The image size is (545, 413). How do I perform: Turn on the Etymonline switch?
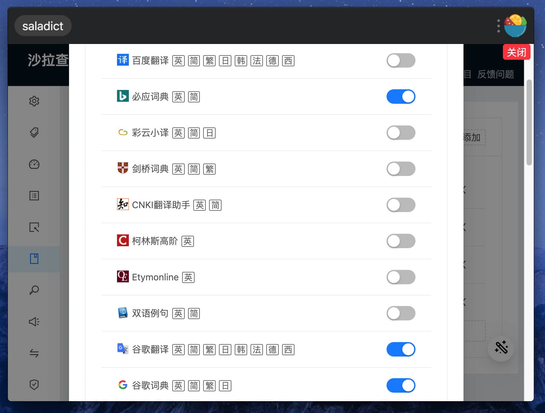pyautogui.click(x=401, y=277)
